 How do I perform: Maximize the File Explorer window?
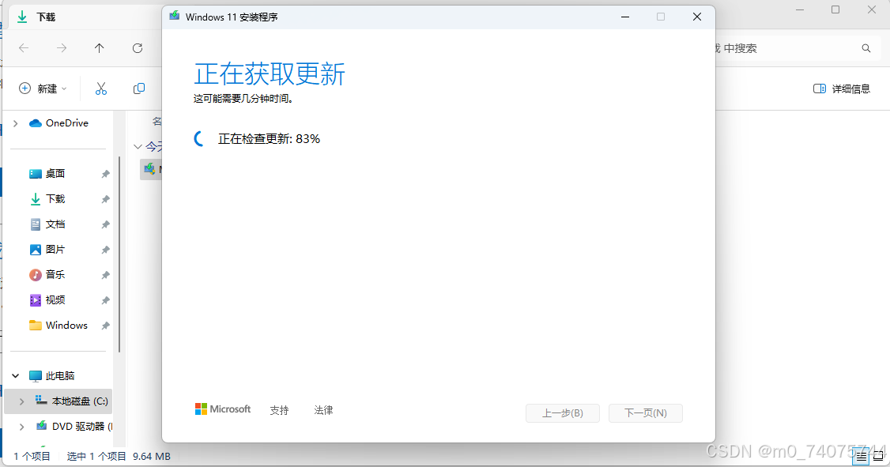(835, 9)
